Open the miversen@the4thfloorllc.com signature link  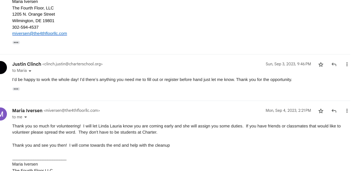[40, 33]
